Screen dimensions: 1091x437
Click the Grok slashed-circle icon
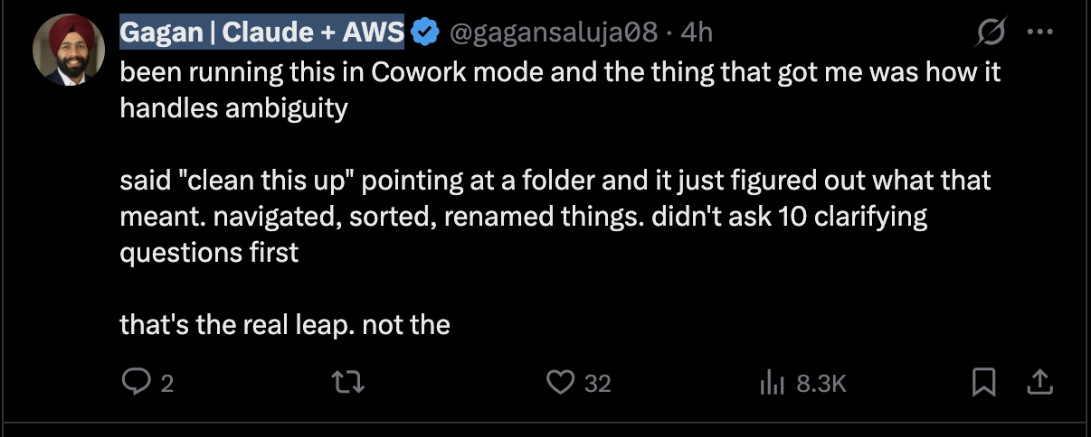pos(991,33)
